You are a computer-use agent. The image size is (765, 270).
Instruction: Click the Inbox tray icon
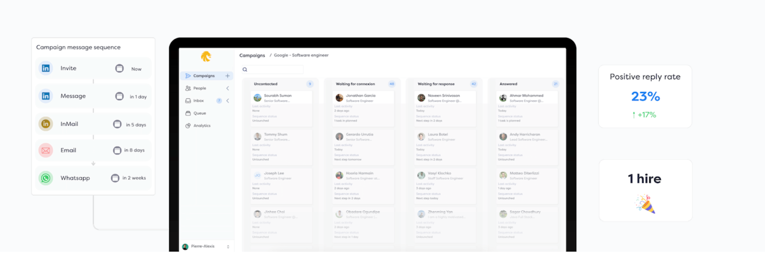pos(188,101)
